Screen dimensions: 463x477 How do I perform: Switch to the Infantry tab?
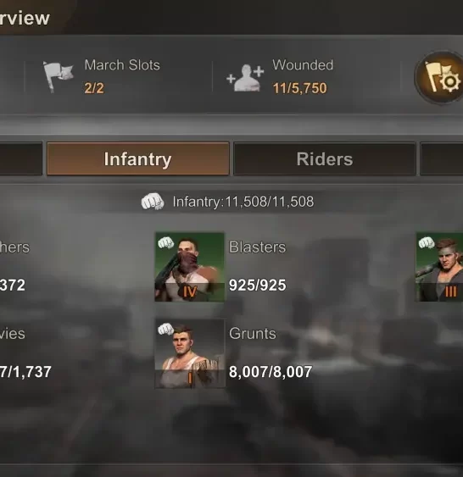click(x=138, y=158)
